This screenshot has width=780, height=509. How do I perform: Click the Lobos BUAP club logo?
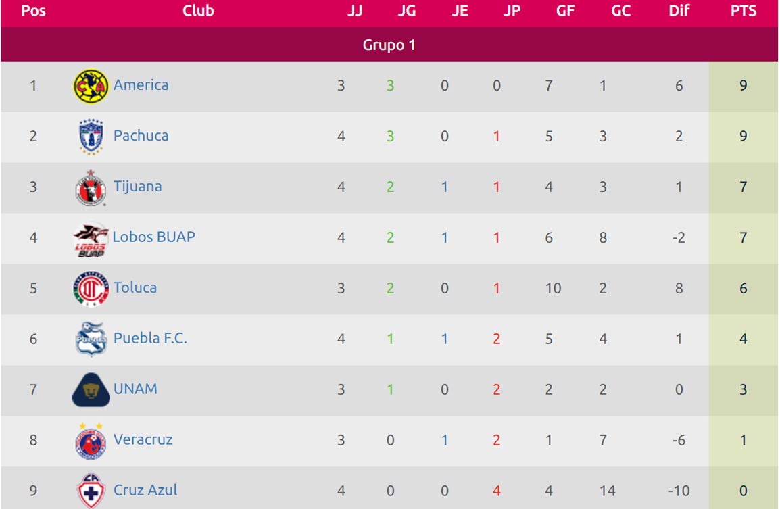point(91,239)
